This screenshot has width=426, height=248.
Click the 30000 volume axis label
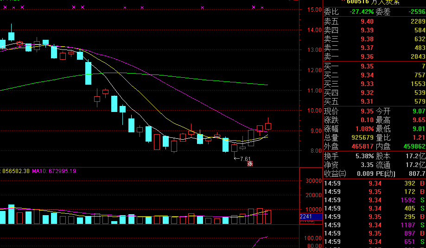coord(313,181)
